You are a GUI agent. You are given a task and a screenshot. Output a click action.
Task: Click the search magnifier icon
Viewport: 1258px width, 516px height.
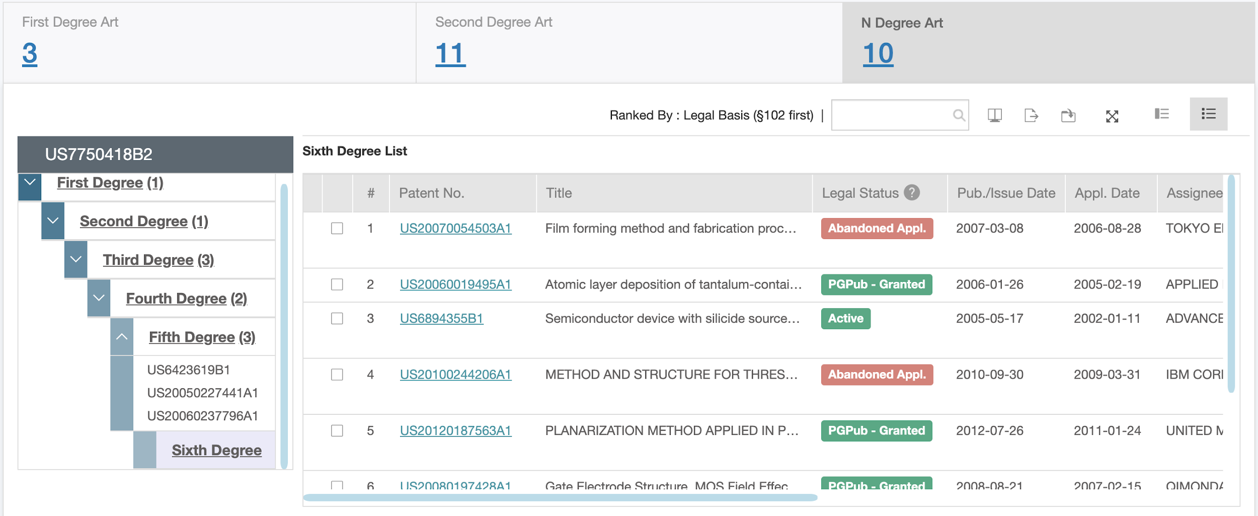coord(959,115)
